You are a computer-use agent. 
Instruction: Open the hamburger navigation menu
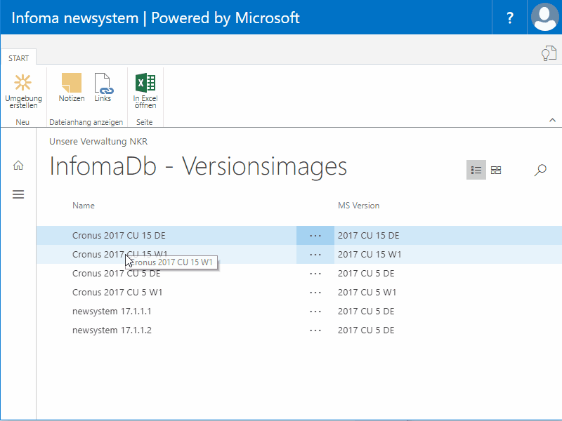[18, 194]
